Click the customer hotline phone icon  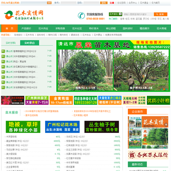click(81, 16)
